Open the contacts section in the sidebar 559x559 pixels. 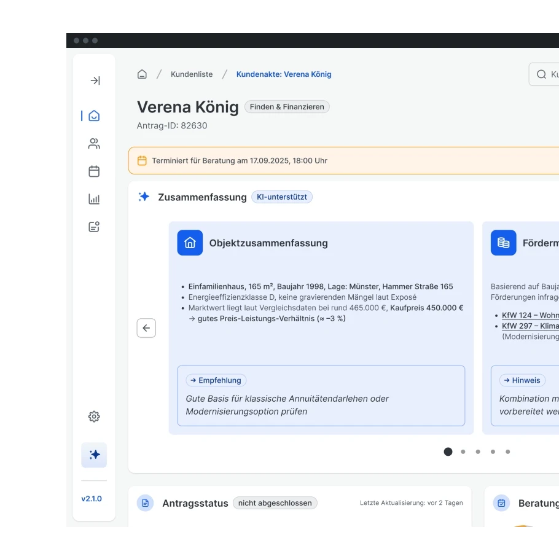click(93, 143)
